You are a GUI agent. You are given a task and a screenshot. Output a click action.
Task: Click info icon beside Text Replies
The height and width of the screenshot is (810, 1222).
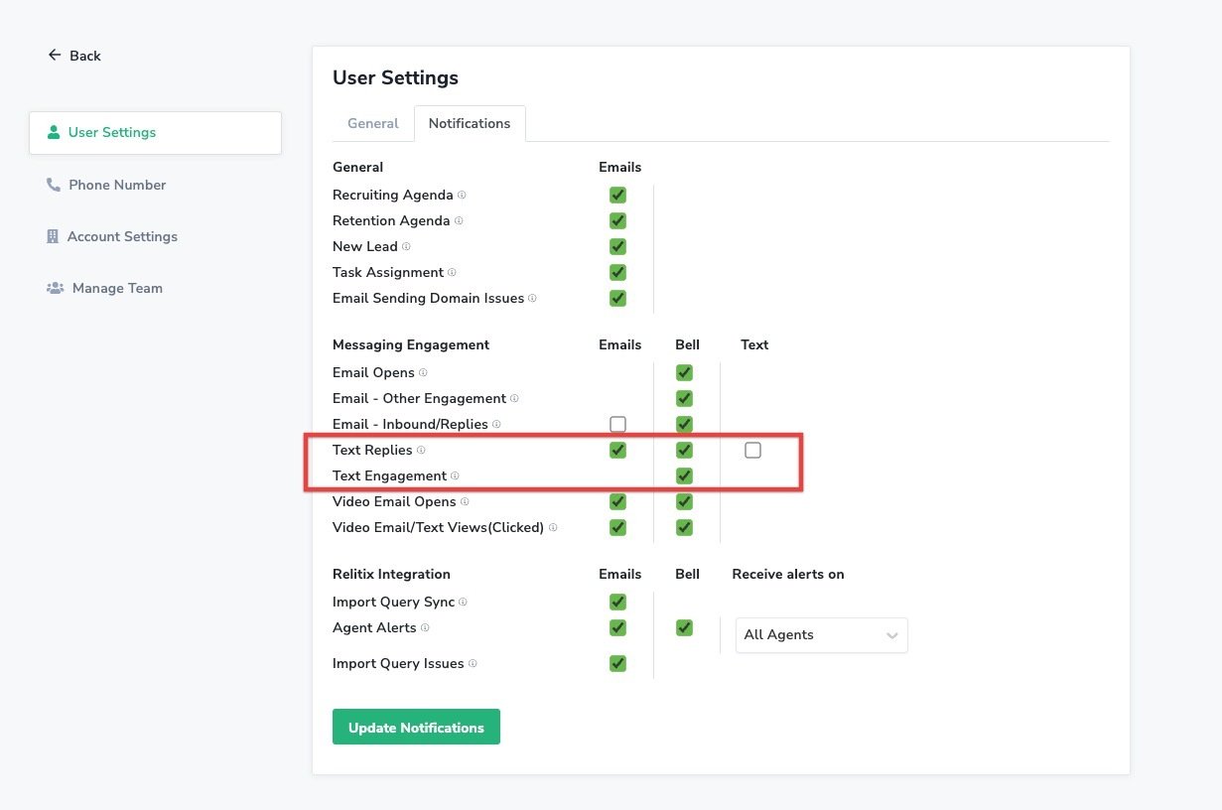click(x=421, y=451)
